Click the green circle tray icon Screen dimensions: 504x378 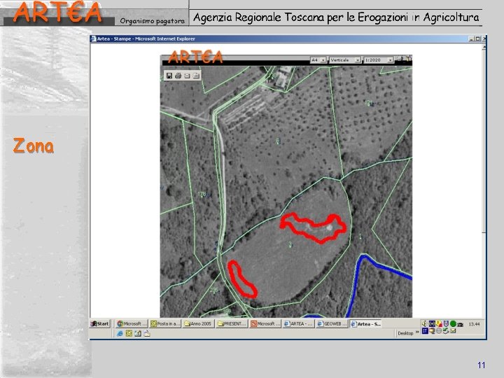453,323
